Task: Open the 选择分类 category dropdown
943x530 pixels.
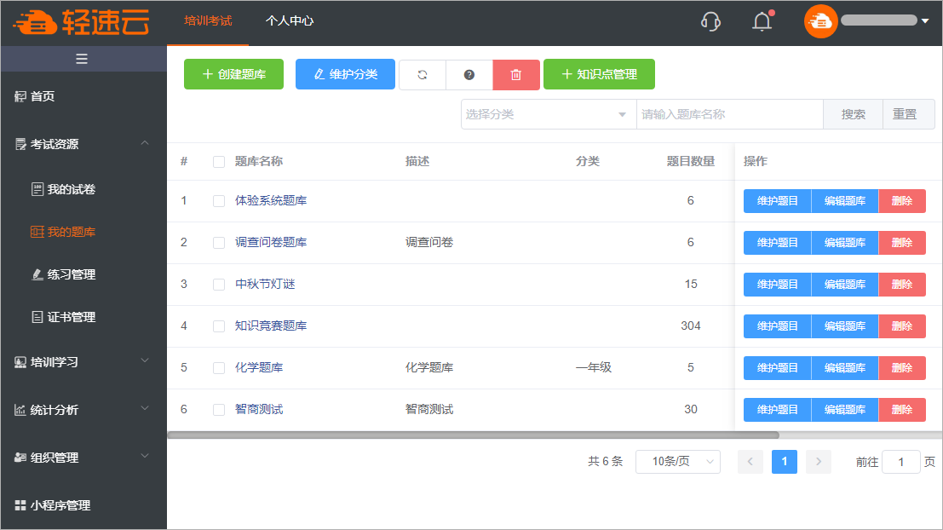Action: click(548, 114)
